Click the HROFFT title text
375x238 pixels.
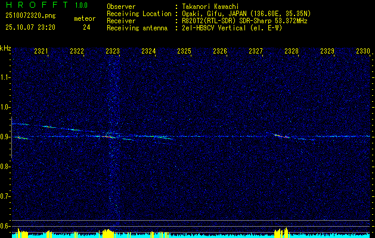point(36,5)
